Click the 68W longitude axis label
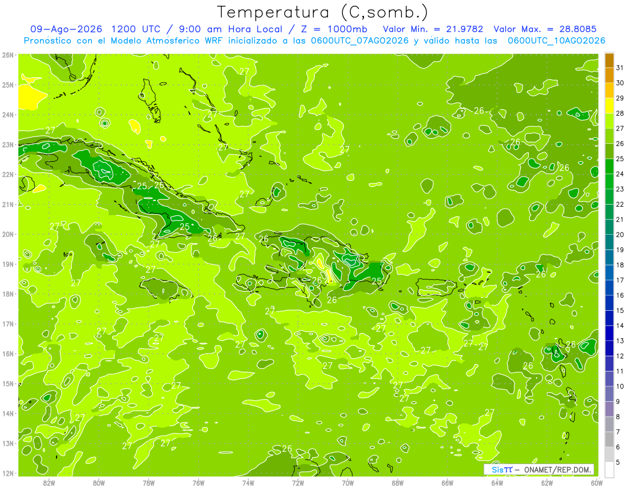The height and width of the screenshot is (490, 634). (397, 483)
